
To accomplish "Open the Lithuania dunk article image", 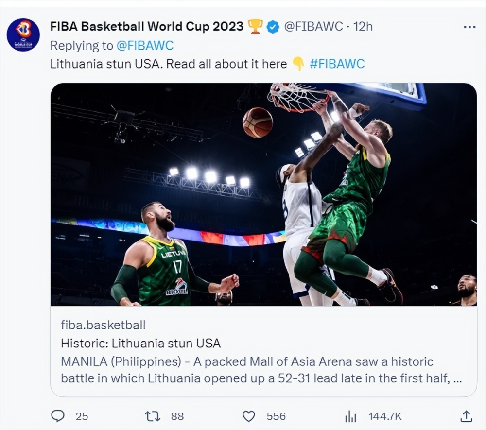I will pyautogui.click(x=263, y=194).
